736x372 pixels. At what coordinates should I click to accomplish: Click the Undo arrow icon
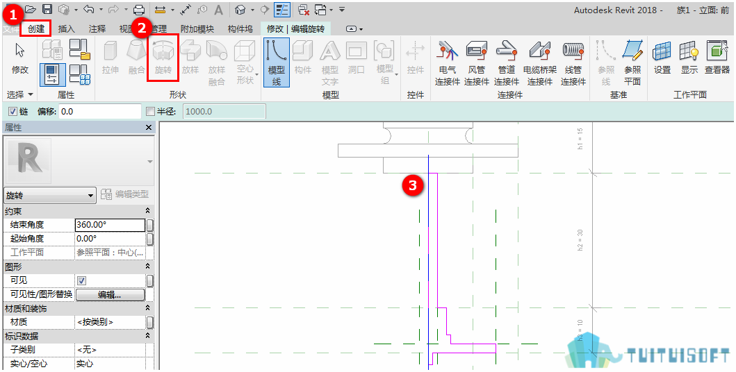click(89, 9)
